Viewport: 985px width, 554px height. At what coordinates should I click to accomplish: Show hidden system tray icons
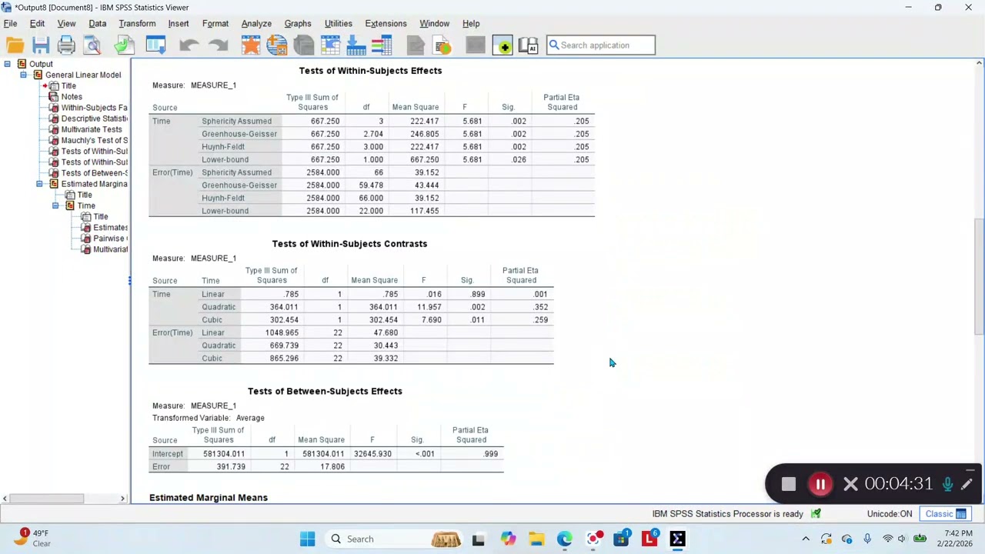(x=806, y=539)
